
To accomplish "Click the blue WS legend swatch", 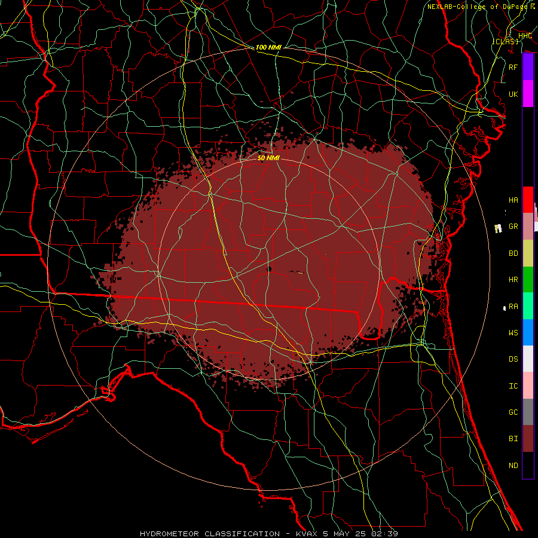I will coord(528,332).
